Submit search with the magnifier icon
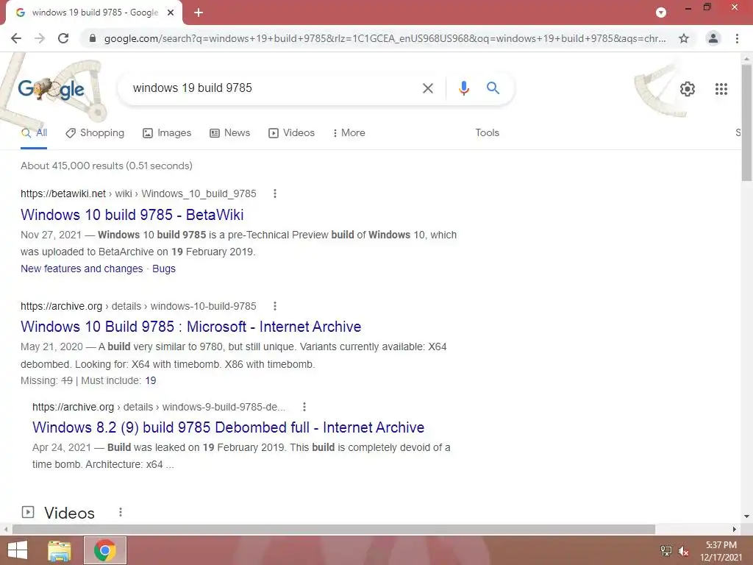The image size is (753, 565). (x=493, y=88)
